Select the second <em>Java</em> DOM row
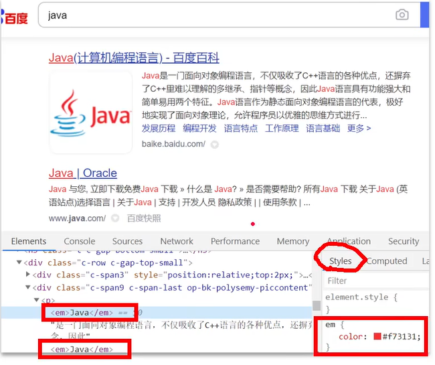This screenshot has width=435, height=365. 82,349
